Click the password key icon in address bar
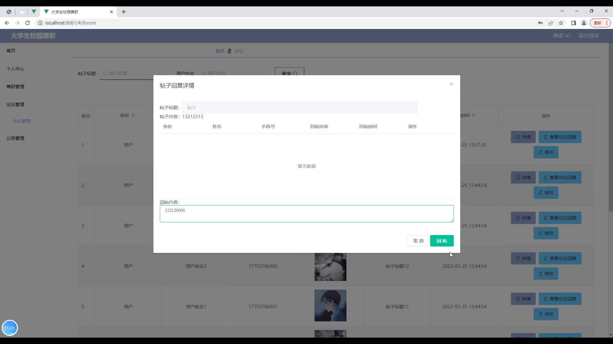This screenshot has height=344, width=613. [x=540, y=23]
